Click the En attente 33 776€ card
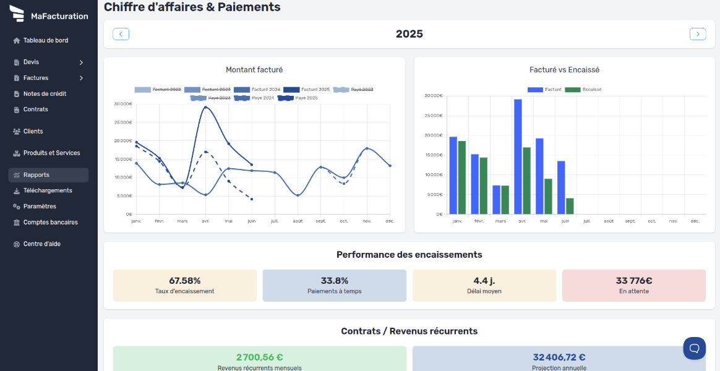Image resolution: width=720 pixels, height=371 pixels. coord(633,286)
